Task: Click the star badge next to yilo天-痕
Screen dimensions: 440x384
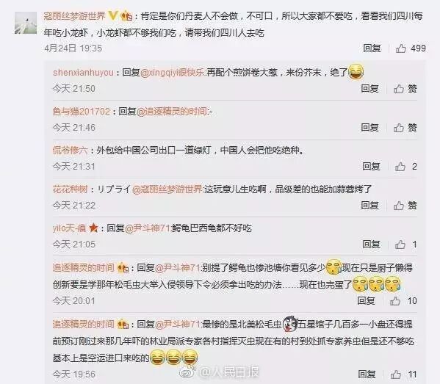Action: (x=93, y=228)
